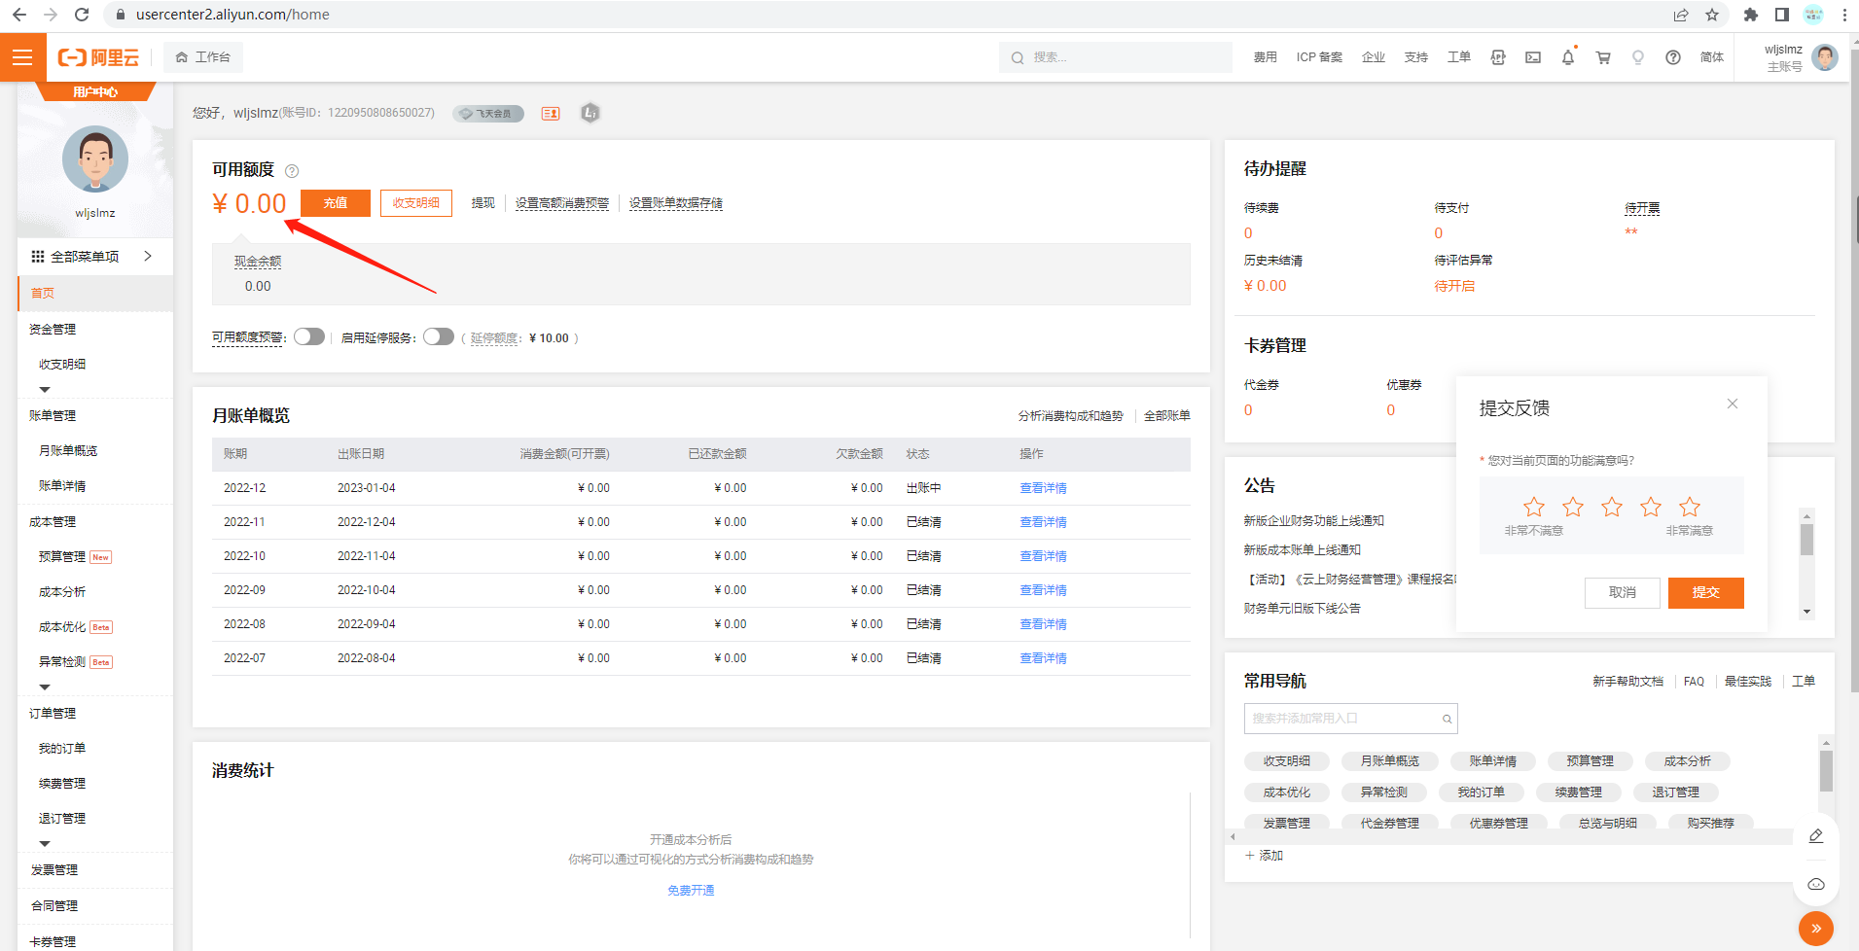The height and width of the screenshot is (951, 1859).
Task: Toggle the 启用延停服务 switch
Action: 439,336
